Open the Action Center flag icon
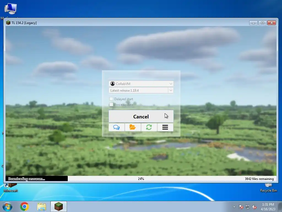 pyautogui.click(x=241, y=207)
